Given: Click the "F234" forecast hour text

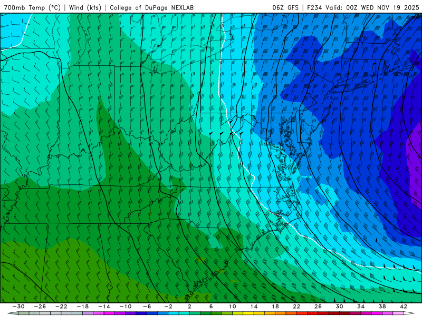Looking at the screenshot, I should (x=314, y=8).
